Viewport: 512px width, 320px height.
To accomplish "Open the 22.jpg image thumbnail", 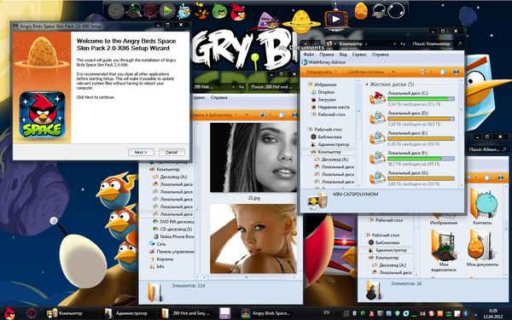I will coord(253,157).
